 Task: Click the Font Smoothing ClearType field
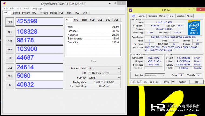tap(104, 86)
